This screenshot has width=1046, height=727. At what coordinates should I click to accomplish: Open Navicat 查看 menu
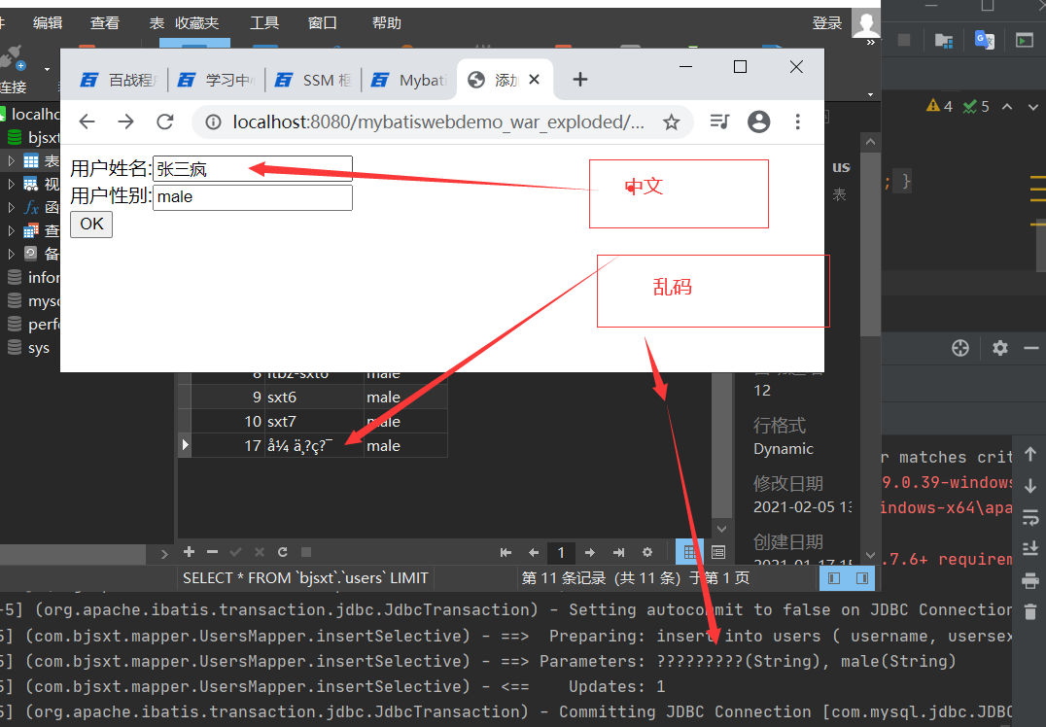(105, 22)
